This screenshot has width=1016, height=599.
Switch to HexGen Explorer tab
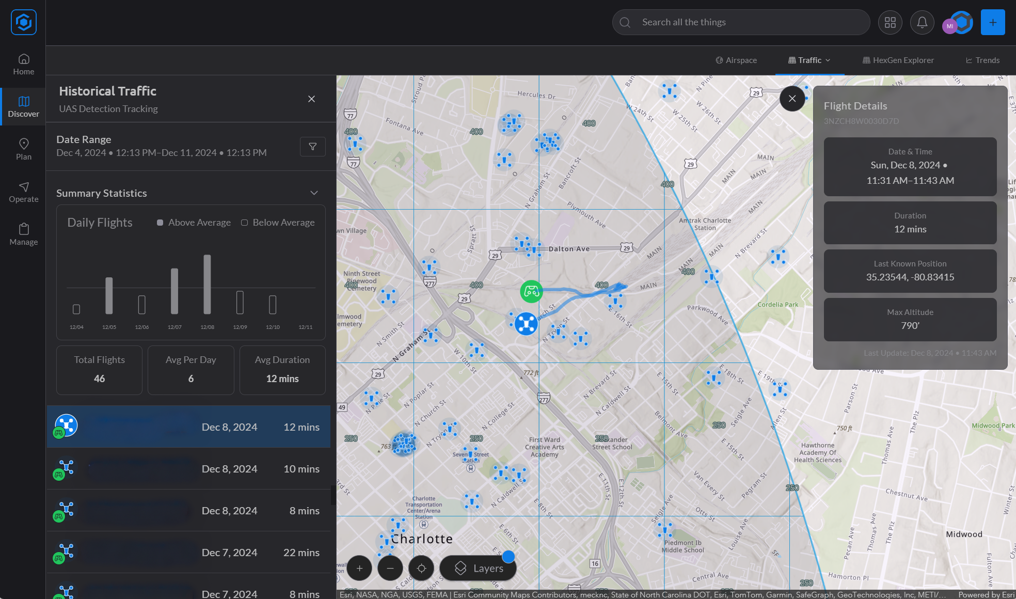click(898, 60)
